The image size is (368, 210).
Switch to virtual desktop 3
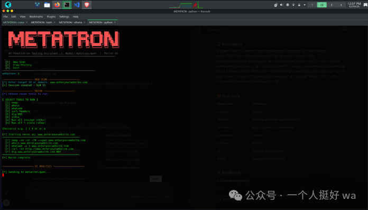tap(332, 5)
